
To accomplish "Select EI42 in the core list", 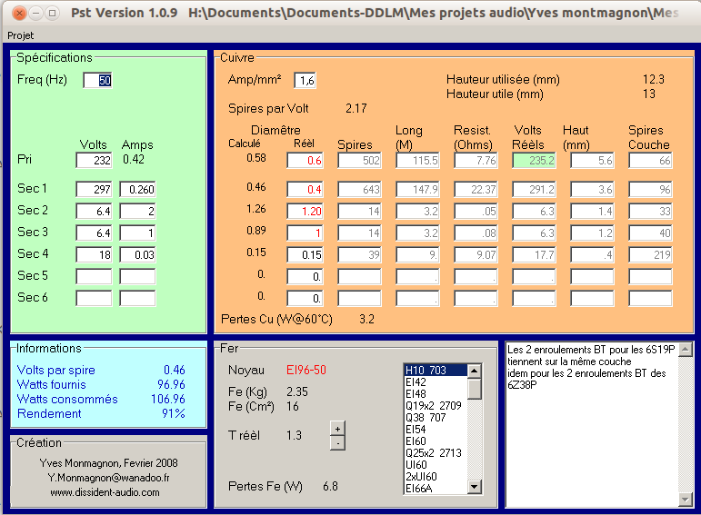I will pyautogui.click(x=436, y=381).
